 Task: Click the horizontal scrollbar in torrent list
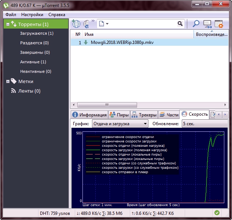tap(107, 104)
